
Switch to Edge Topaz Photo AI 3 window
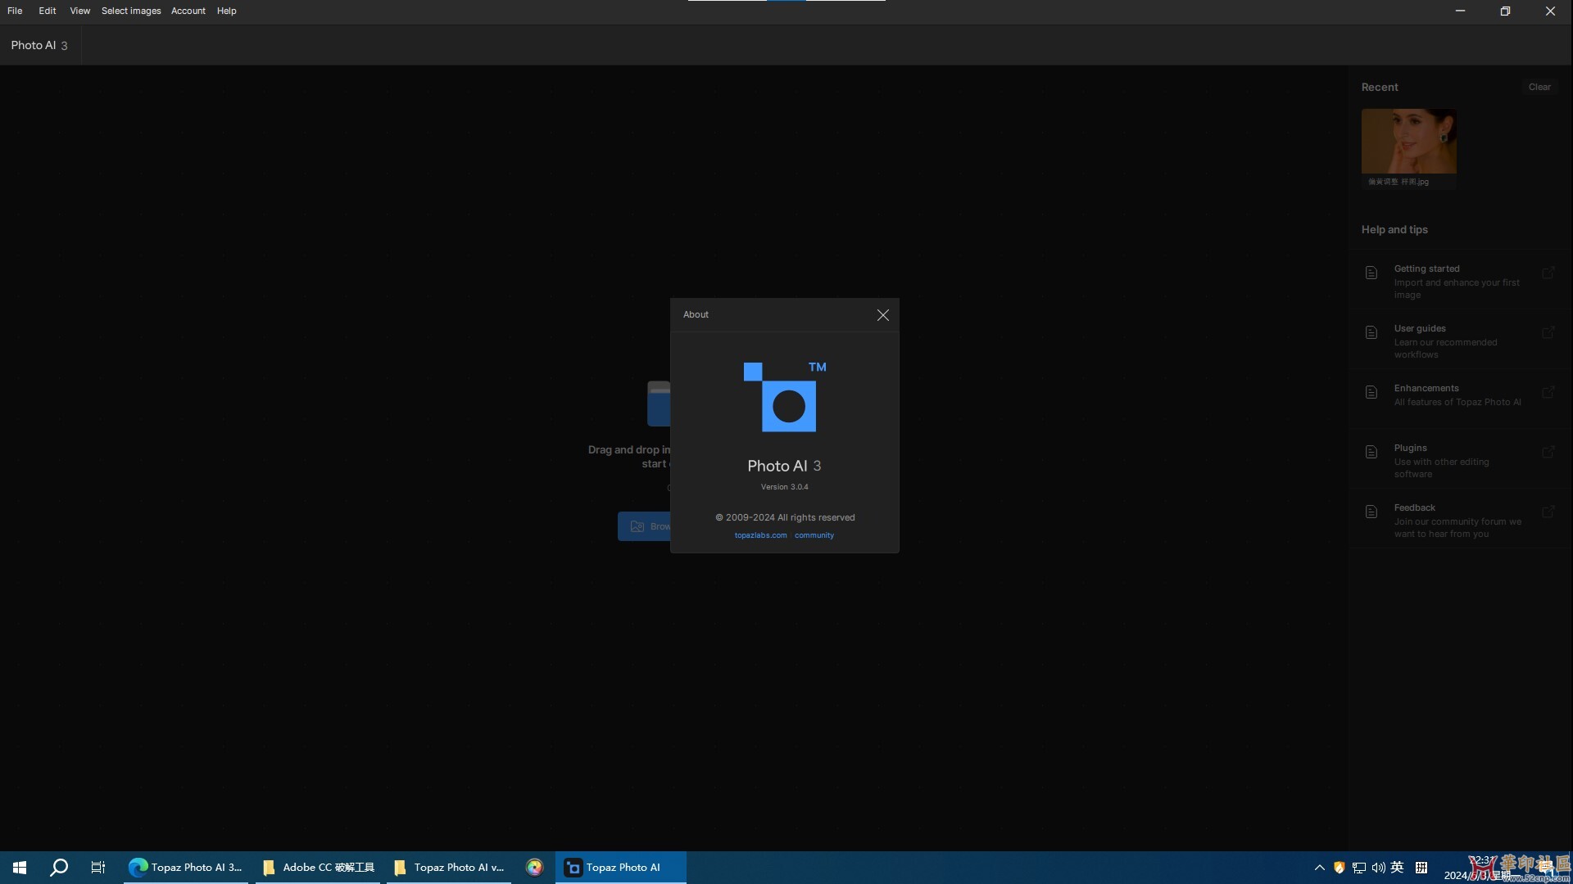186,868
